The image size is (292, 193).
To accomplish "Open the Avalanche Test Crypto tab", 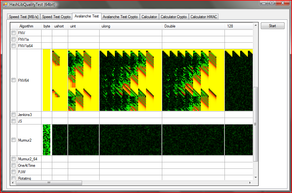I will coord(120,17).
